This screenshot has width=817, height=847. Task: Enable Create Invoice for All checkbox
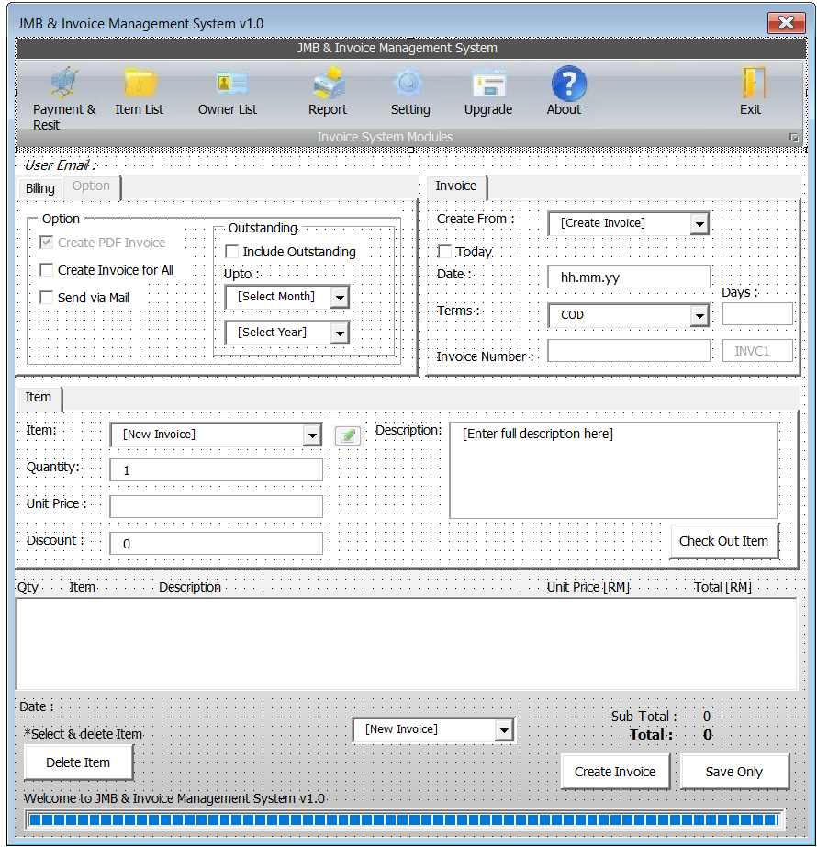click(x=47, y=269)
